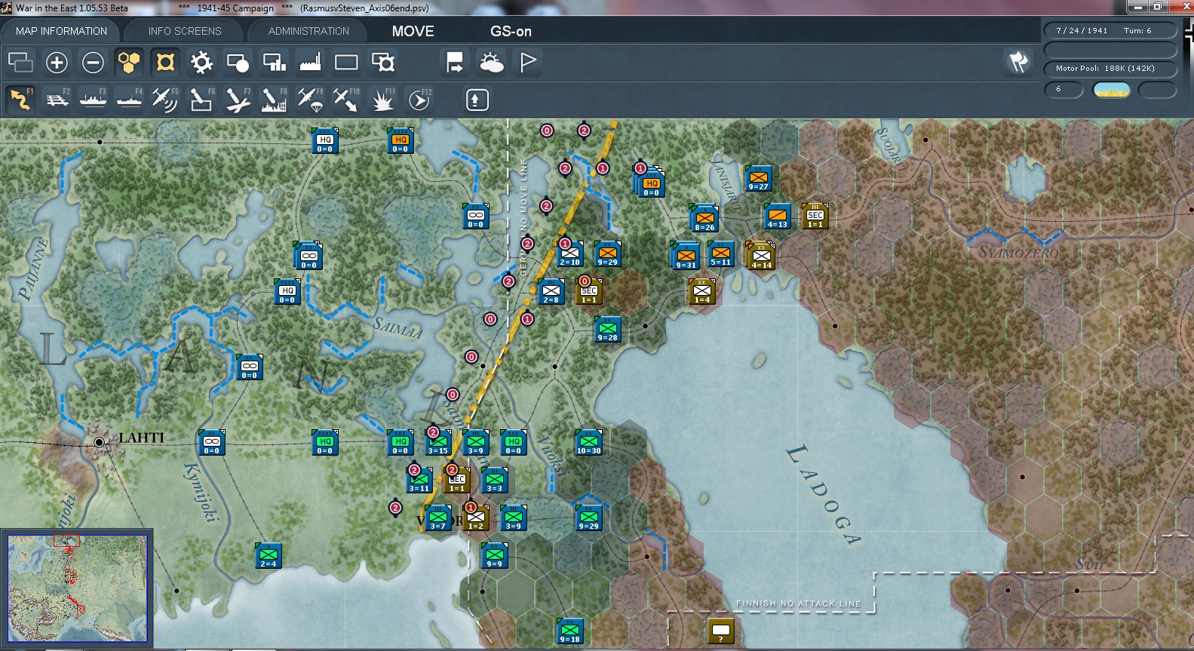Open the MAP INFORMATION tab
Image resolution: width=1194 pixels, height=651 pixels.
(x=61, y=31)
